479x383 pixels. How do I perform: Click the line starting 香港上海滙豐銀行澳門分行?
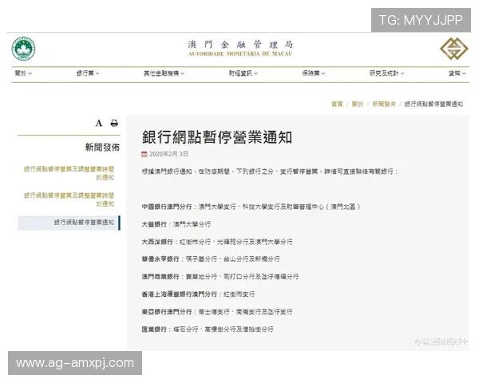tap(198, 294)
